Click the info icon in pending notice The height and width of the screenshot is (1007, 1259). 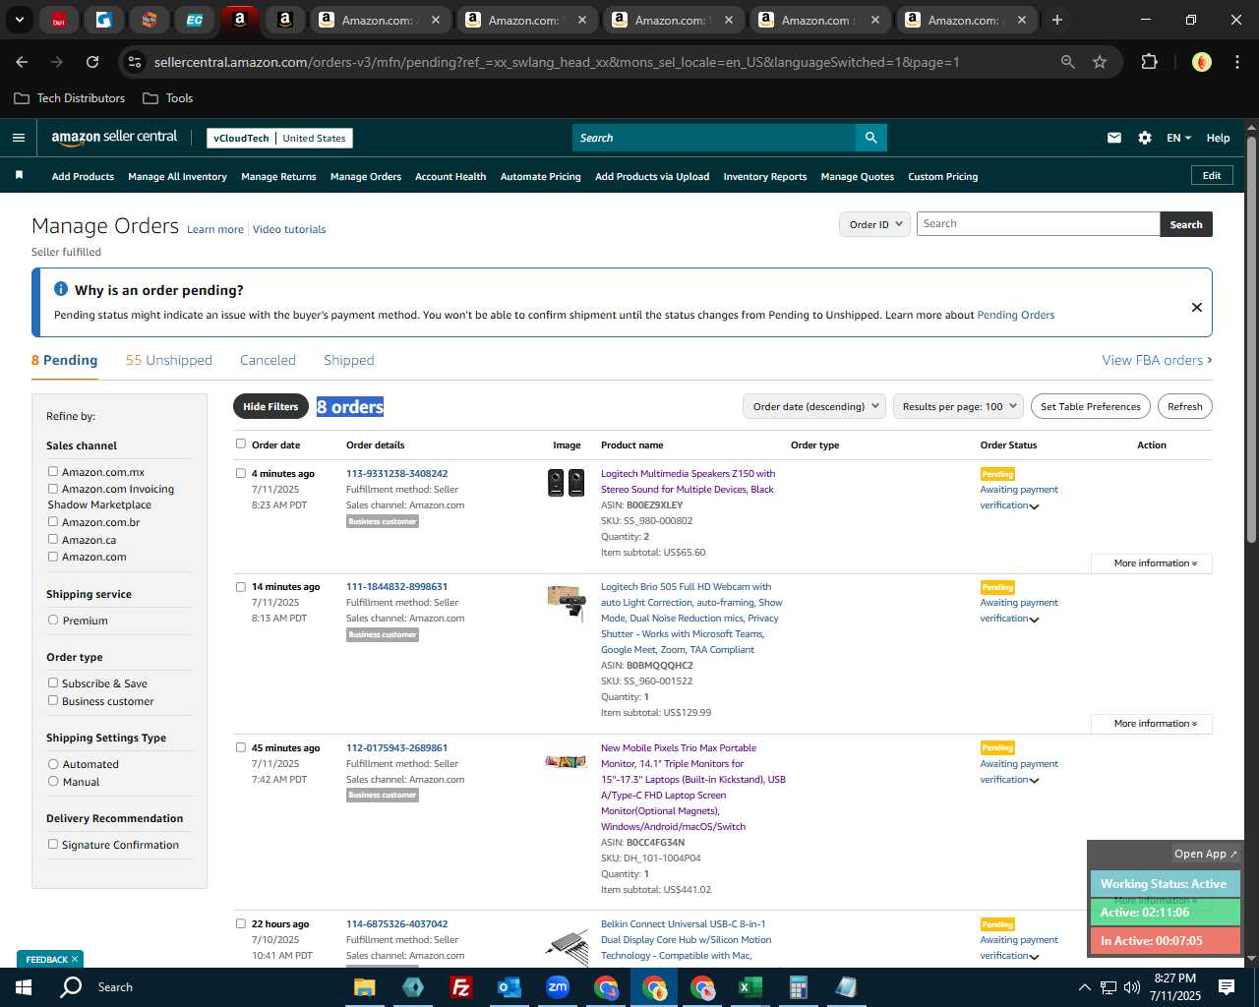(61, 289)
